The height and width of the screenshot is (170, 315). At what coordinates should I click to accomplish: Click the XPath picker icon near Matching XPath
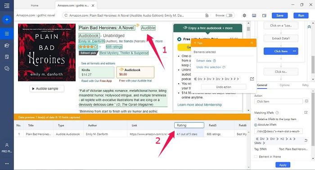tap(306, 112)
